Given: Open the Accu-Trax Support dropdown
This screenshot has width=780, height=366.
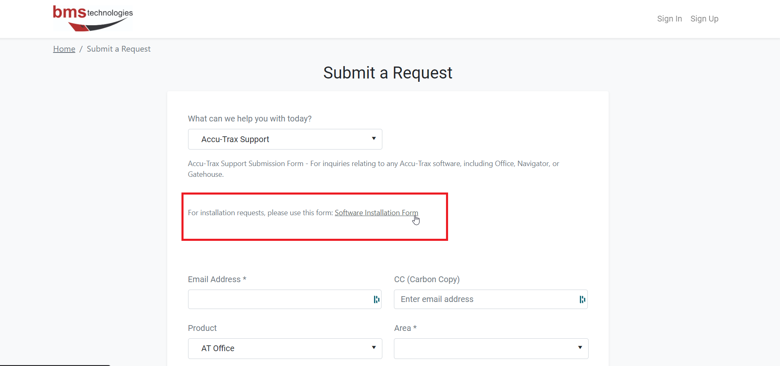Looking at the screenshot, I should click(x=285, y=139).
